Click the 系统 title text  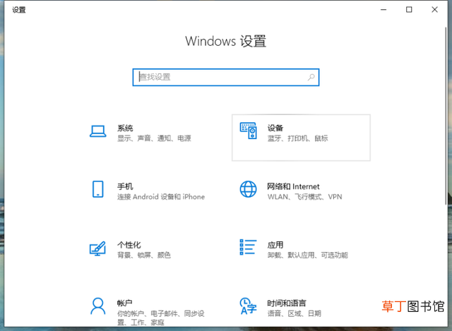125,128
